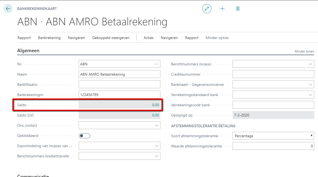Open Soort afstemmingstolerantie Percentage combo box
This screenshot has width=318, height=177.
273,136
